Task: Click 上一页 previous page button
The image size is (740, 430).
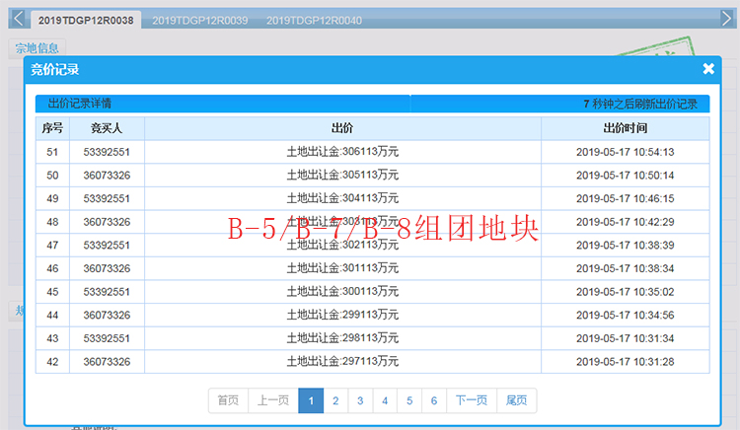Action: 272,400
